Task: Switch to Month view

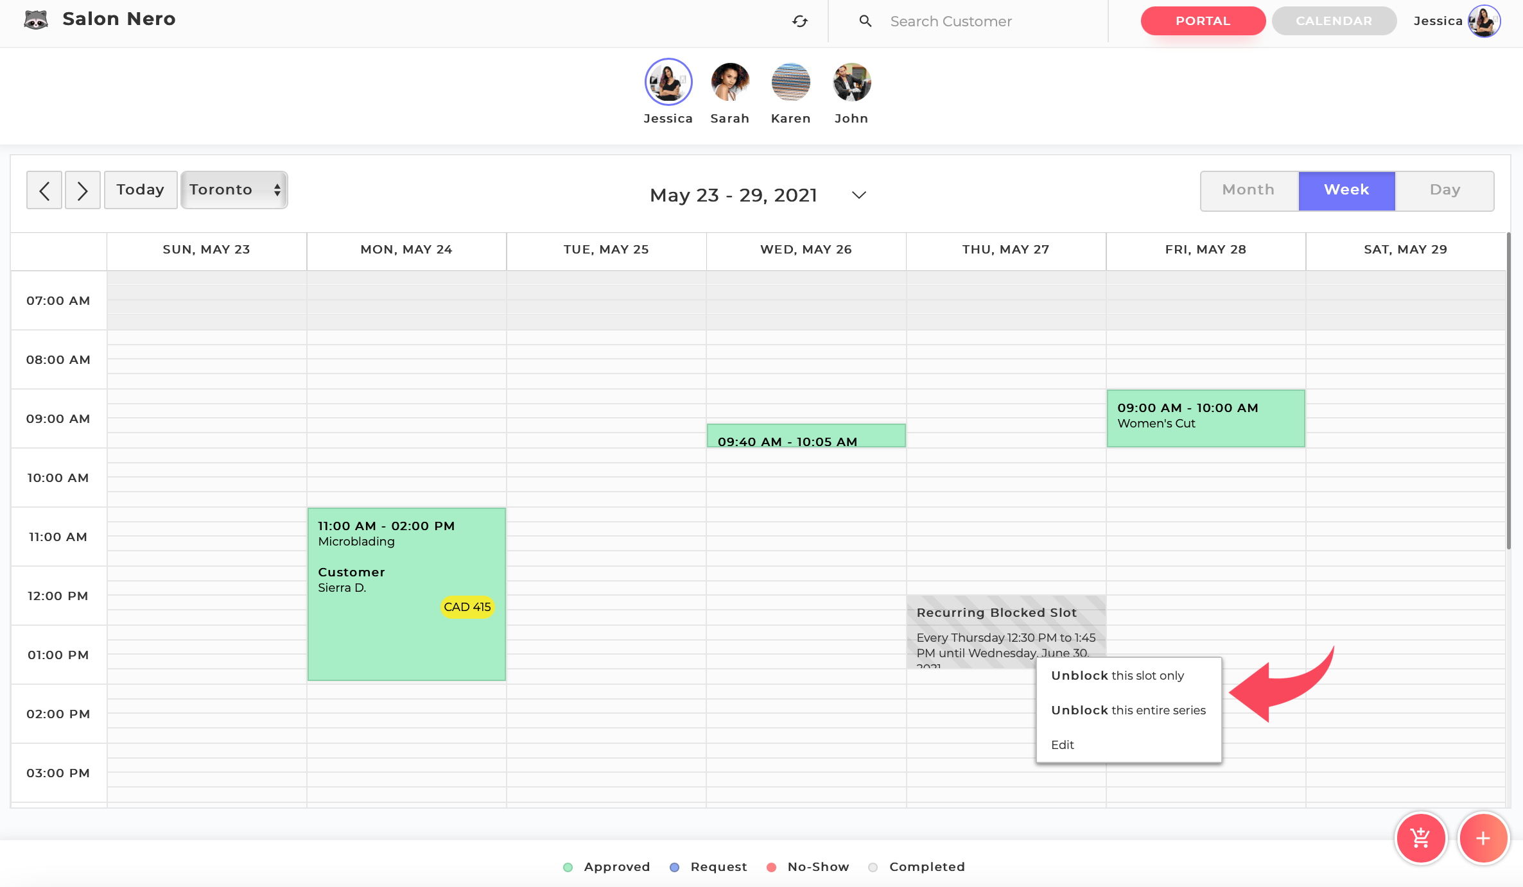Action: 1248,190
